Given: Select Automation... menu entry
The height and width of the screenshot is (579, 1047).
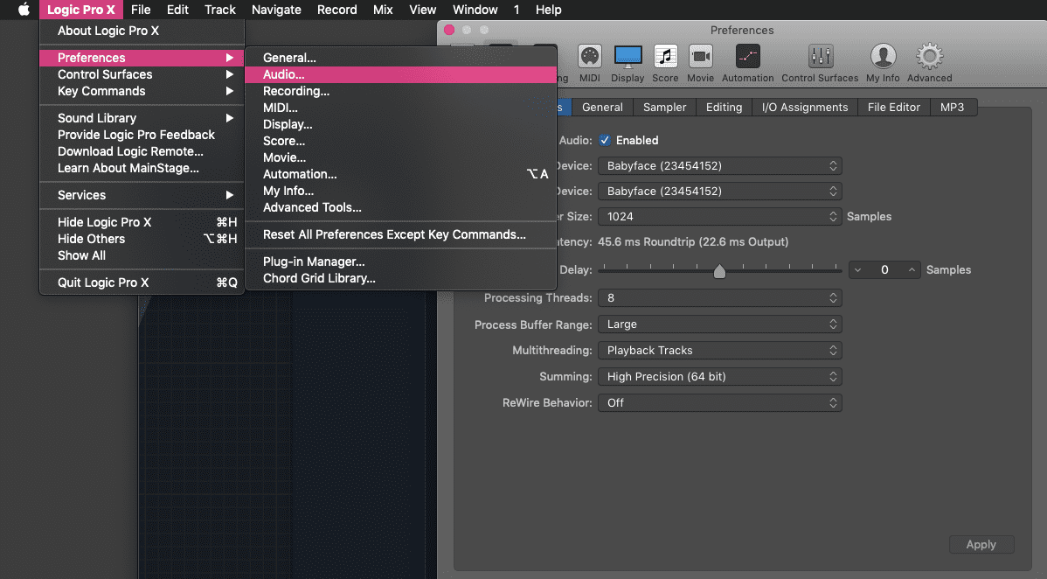Looking at the screenshot, I should point(400,174).
